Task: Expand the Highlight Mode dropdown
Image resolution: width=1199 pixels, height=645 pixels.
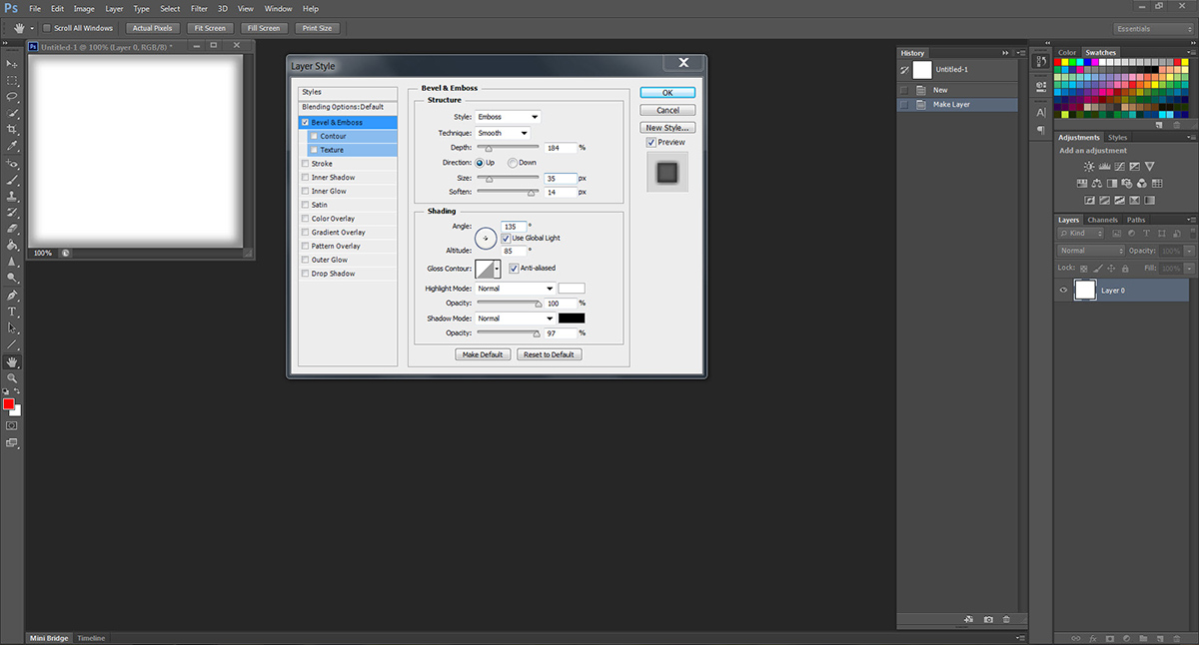Action: pos(515,289)
